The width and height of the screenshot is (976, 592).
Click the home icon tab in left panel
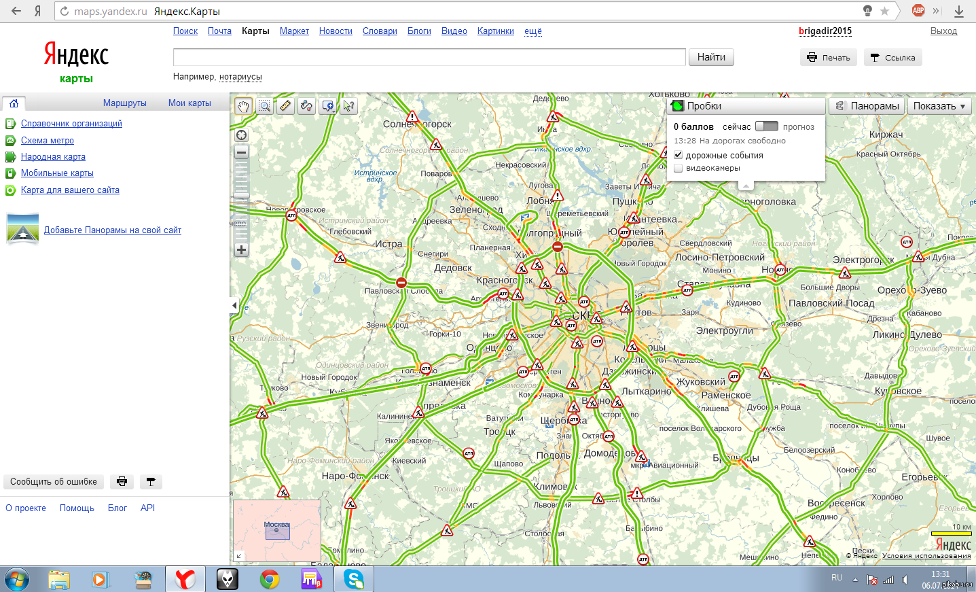point(14,103)
